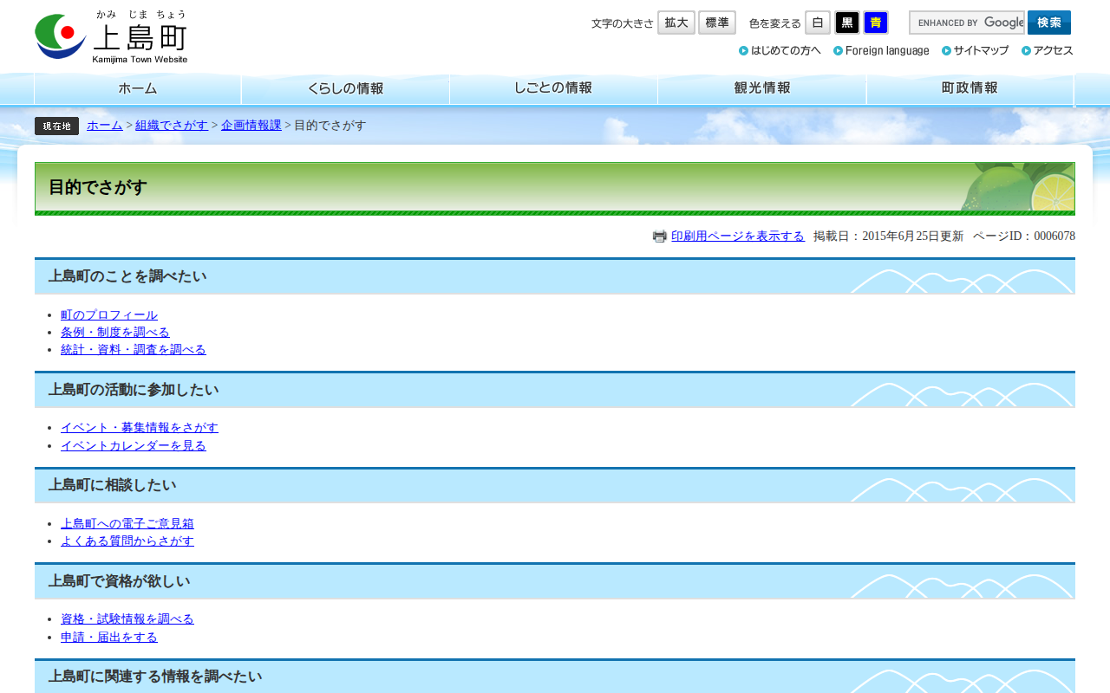Viewport: 1110px width, 693px height.
Task: Reset text size with 標準 button
Action: 717,23
